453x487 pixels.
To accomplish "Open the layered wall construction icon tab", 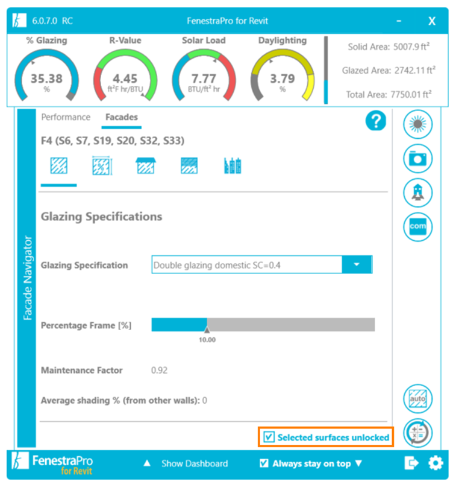I will [189, 165].
